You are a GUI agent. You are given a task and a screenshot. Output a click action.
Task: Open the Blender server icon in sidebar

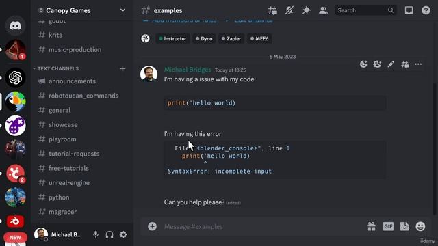tap(15, 221)
